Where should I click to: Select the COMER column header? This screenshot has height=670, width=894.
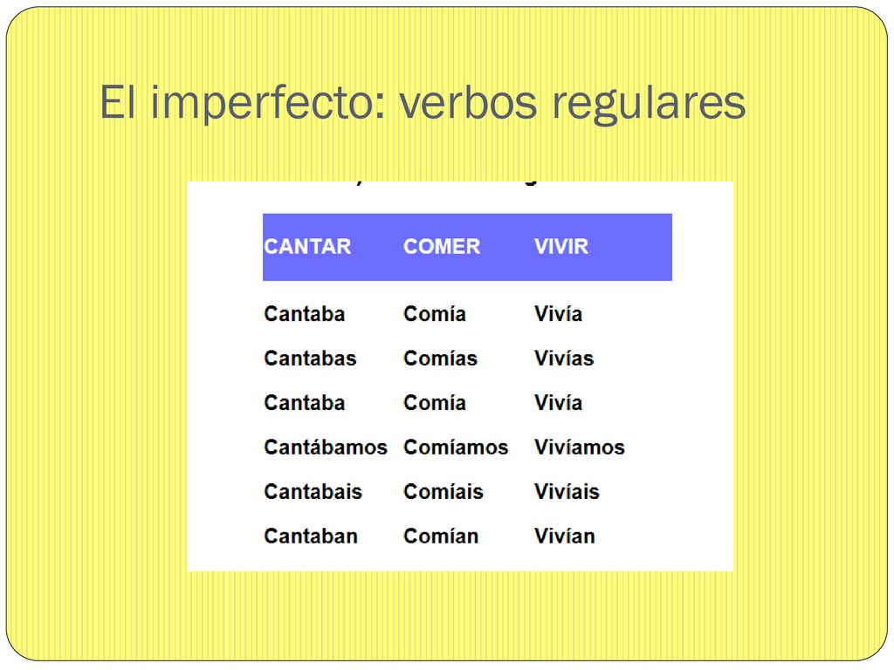(442, 247)
